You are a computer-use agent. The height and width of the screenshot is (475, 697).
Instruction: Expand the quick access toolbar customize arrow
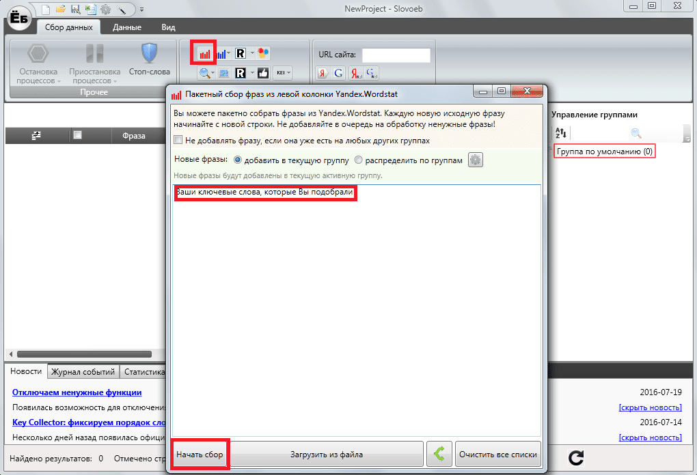142,10
